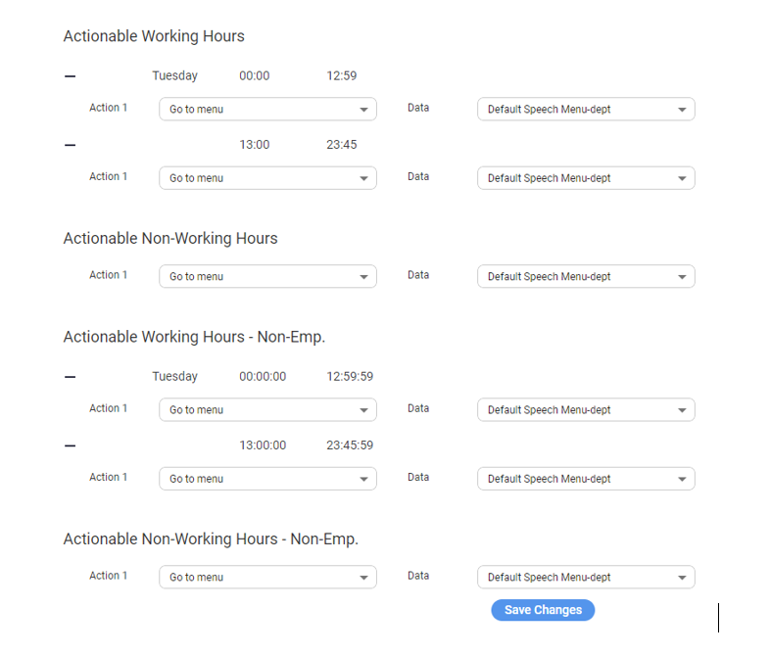Open Action 1 dropdown for Tuesday 00:00:00–12:59:59
The height and width of the screenshot is (655, 770).
pos(267,410)
